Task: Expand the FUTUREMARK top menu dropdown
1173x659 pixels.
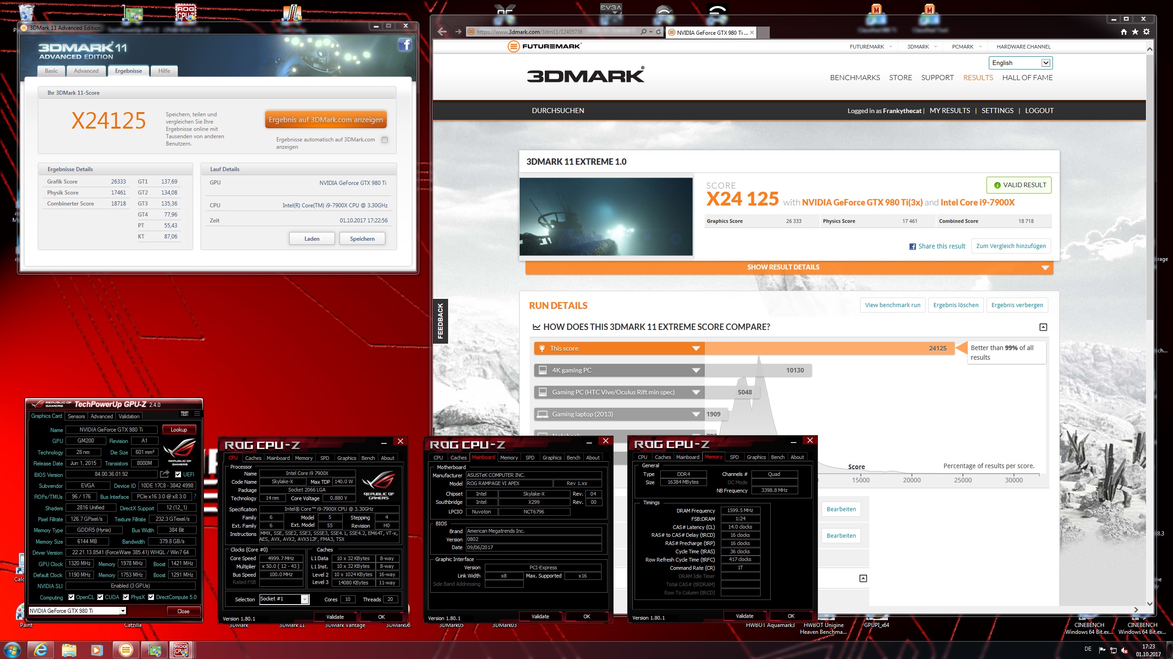Action: [x=890, y=47]
